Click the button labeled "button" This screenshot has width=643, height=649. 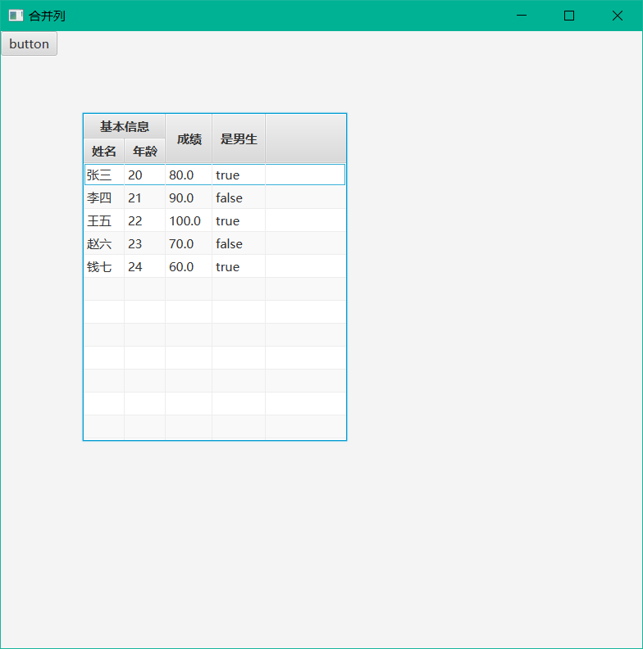pyautogui.click(x=29, y=44)
